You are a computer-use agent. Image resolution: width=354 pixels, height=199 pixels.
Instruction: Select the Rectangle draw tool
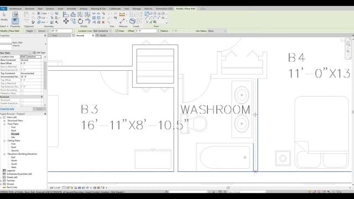[151, 14]
